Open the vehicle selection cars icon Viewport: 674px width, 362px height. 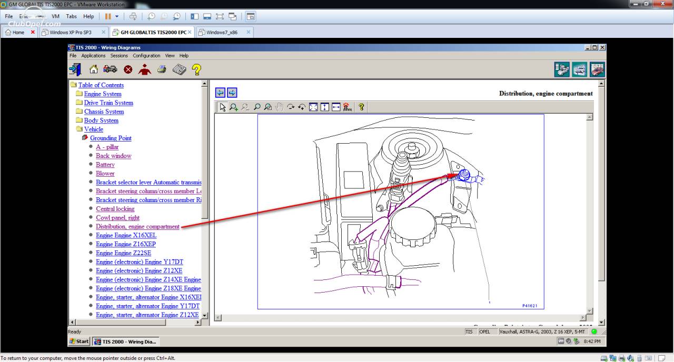point(111,69)
